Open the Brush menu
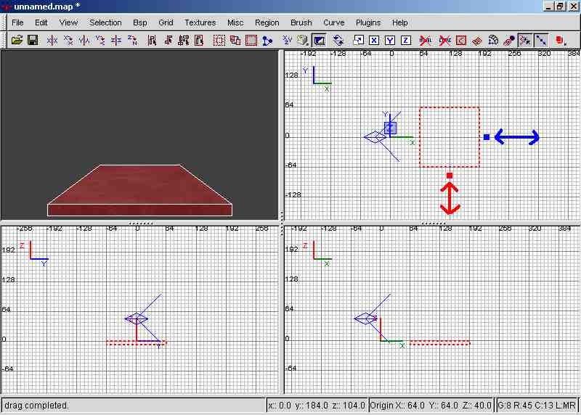The image size is (581, 415). point(301,22)
